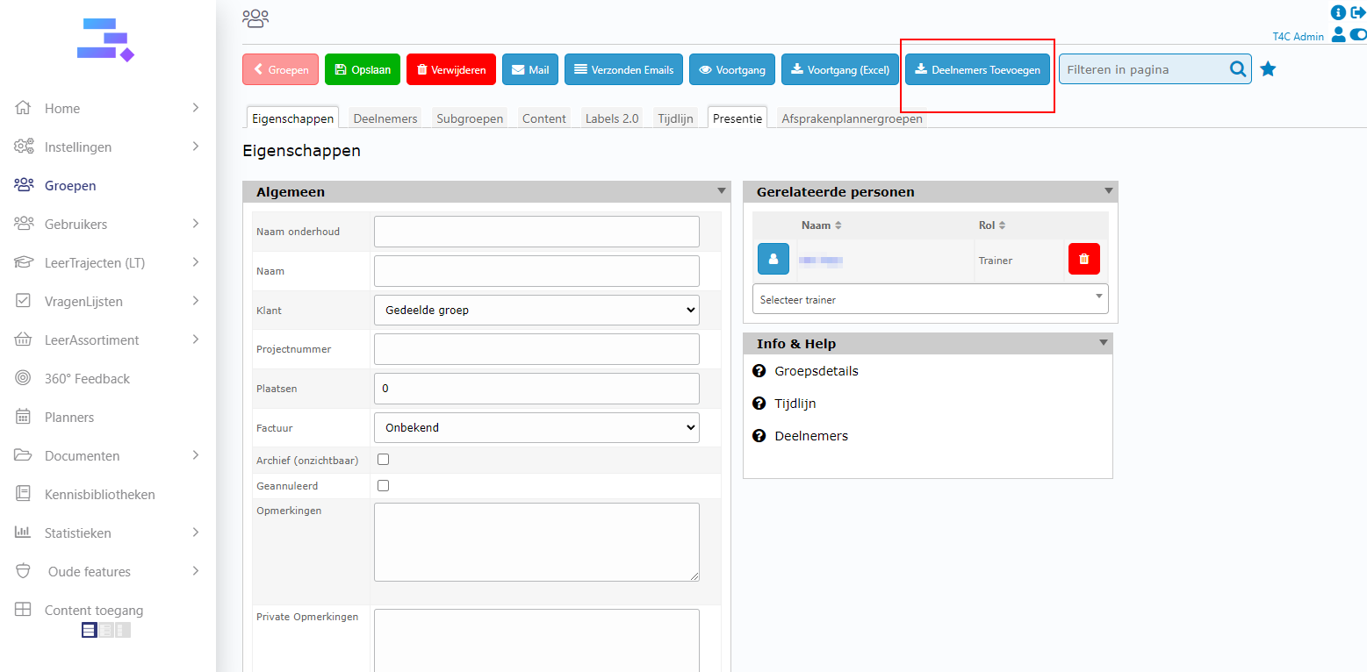Click the magnifier search icon
Viewport: 1367px width, 672px height.
(1238, 69)
